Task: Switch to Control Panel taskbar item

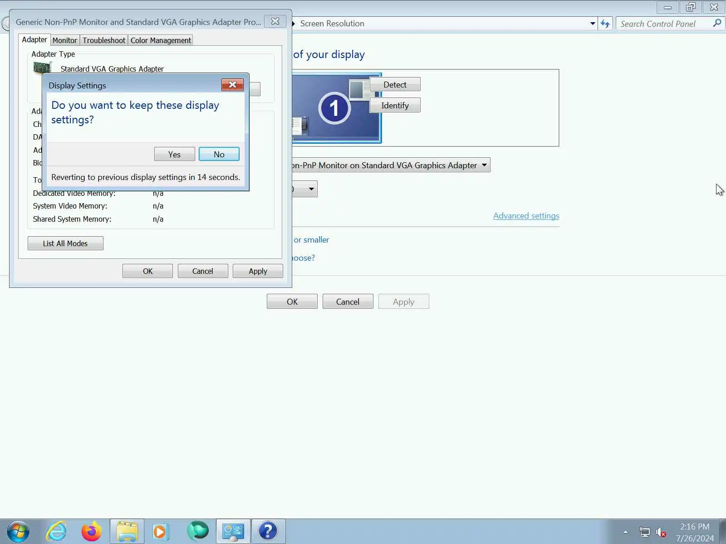Action: coord(233,531)
